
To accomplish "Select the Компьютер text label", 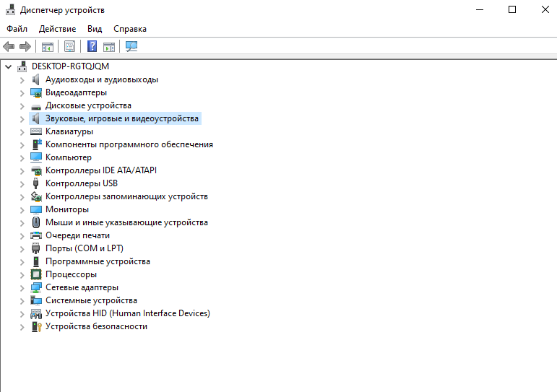I will [69, 157].
